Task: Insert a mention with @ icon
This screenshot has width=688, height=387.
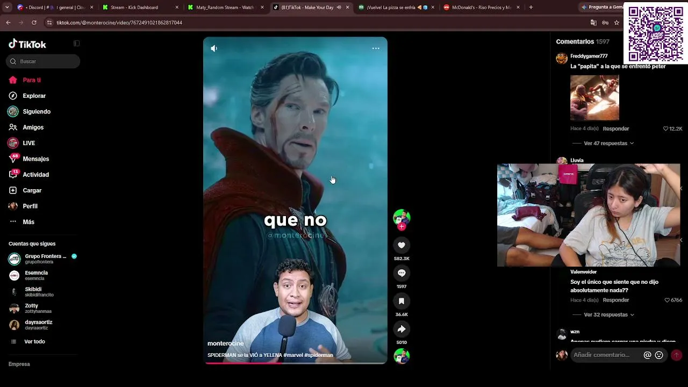Action: (x=647, y=355)
